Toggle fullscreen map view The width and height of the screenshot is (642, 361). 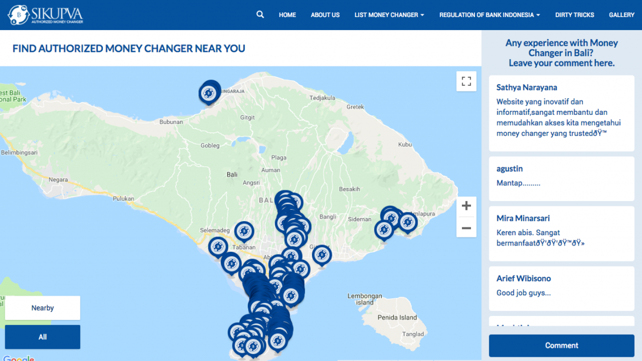point(466,81)
